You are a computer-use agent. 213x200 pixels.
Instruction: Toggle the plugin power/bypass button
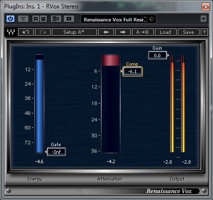point(10,19)
